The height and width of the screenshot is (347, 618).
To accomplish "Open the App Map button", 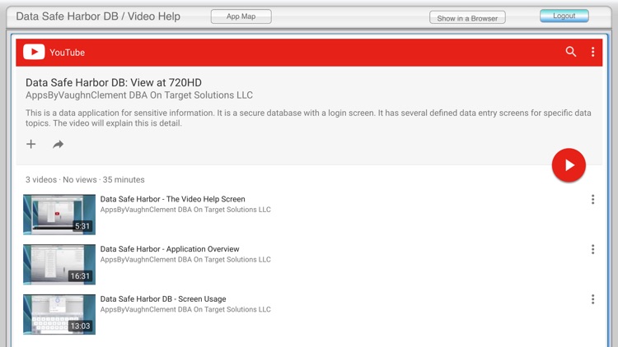I will point(241,16).
